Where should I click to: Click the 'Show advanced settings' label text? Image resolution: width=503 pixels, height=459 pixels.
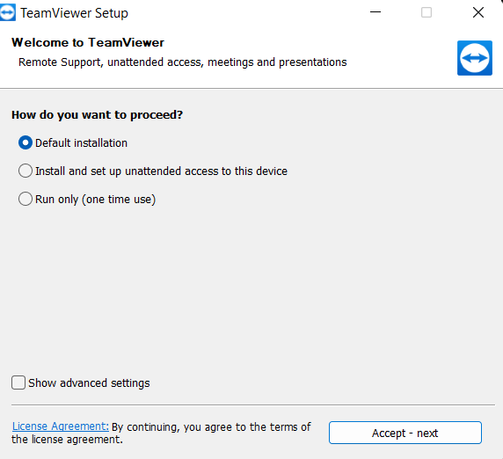tap(89, 383)
